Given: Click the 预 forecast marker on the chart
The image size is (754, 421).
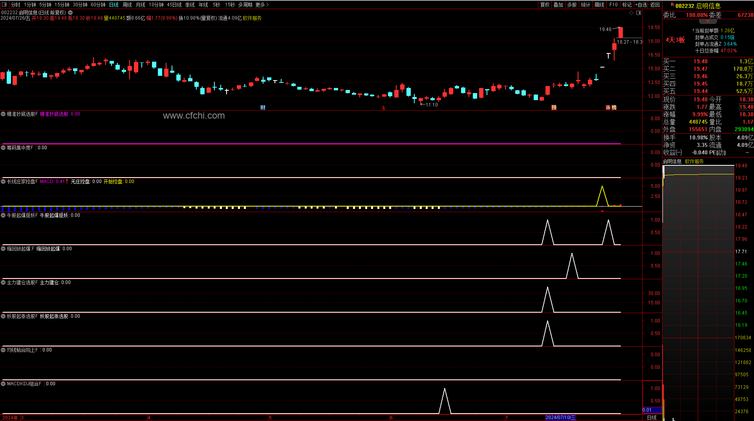Looking at the screenshot, I should pos(554,108).
